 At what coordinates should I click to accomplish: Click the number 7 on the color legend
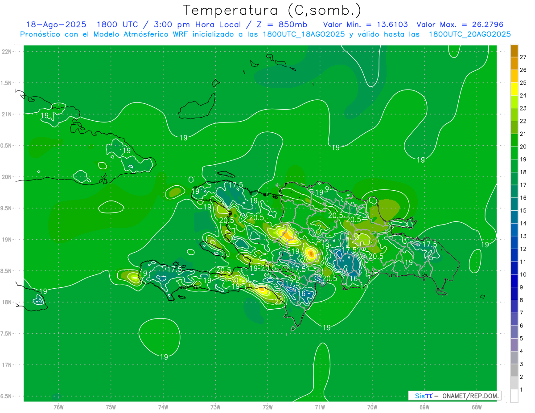tap(522, 313)
